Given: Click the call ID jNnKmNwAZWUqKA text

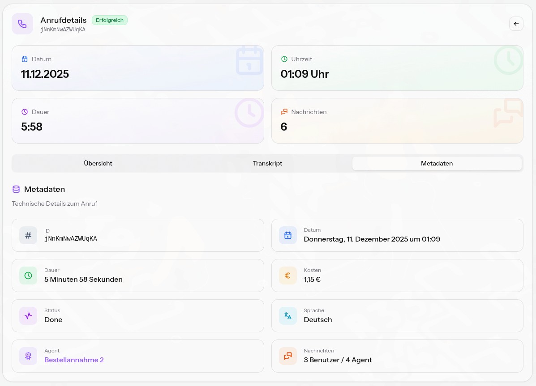Looking at the screenshot, I should pos(63,30).
